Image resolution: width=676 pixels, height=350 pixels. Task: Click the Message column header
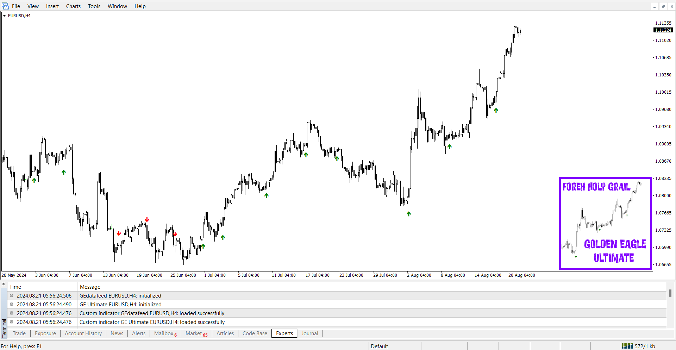tap(90, 287)
